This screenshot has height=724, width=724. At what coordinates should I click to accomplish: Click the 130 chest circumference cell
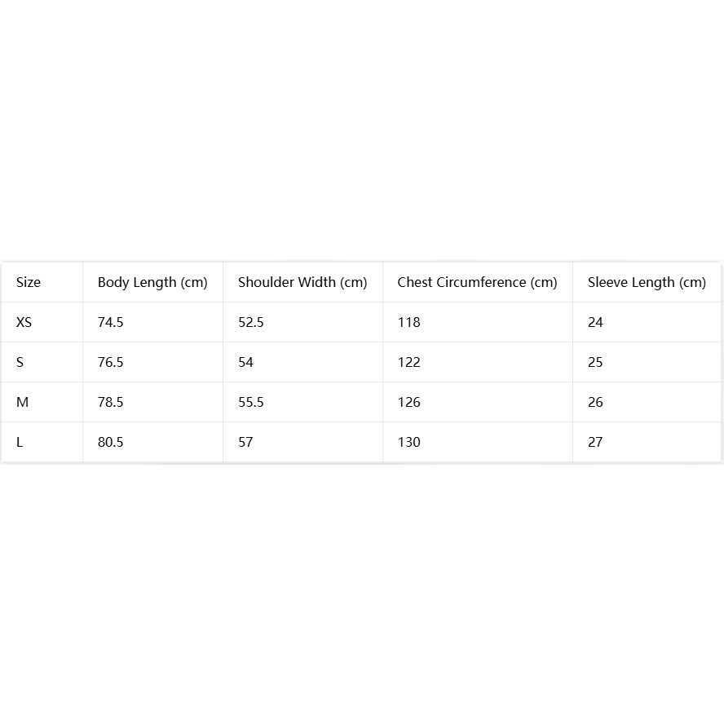coord(408,443)
